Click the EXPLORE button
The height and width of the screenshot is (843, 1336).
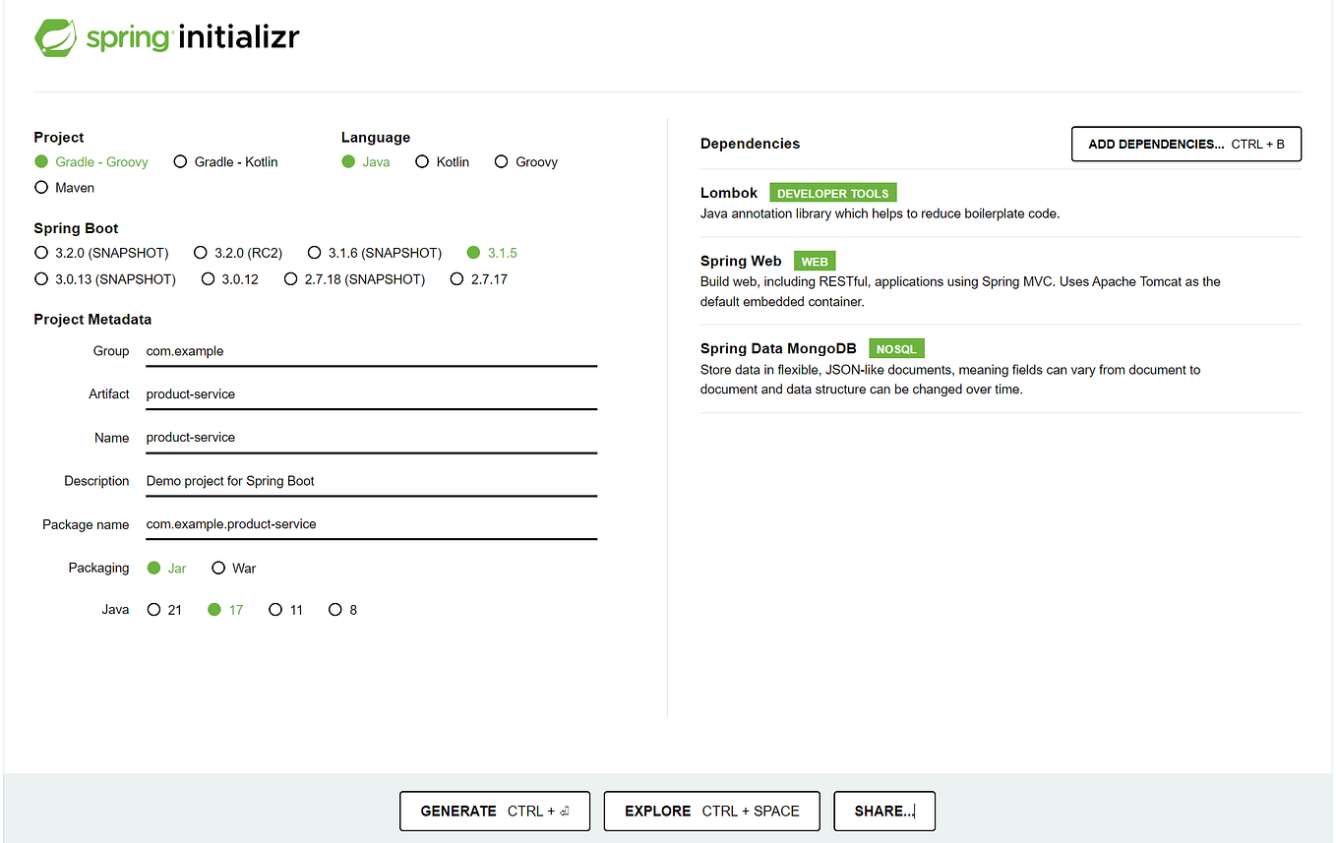point(710,811)
